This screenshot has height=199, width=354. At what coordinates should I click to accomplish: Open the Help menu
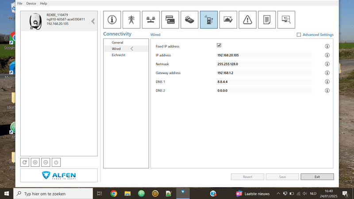pyautogui.click(x=43, y=4)
